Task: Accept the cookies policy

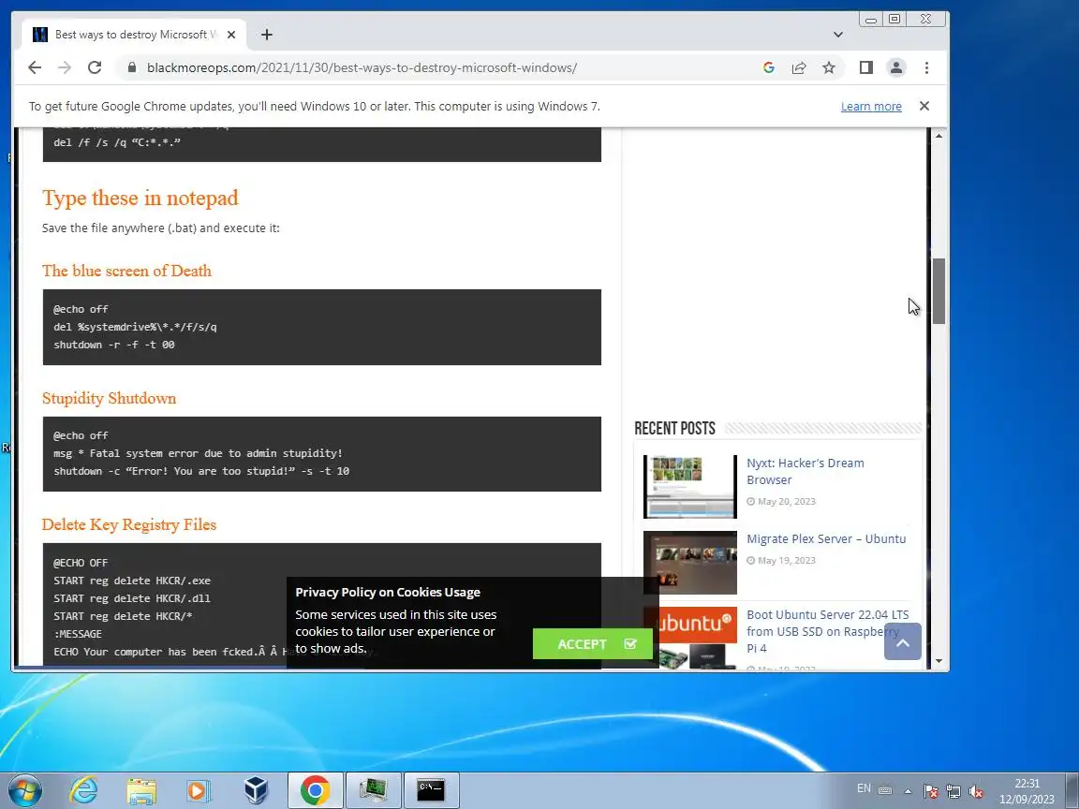Action: coord(593,644)
